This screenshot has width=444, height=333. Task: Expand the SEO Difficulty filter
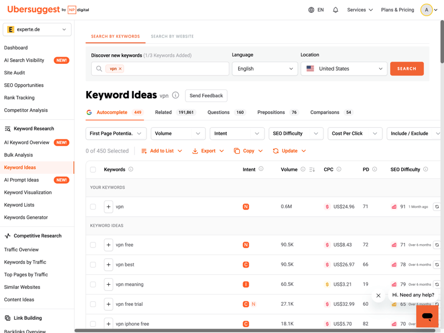[x=295, y=133]
